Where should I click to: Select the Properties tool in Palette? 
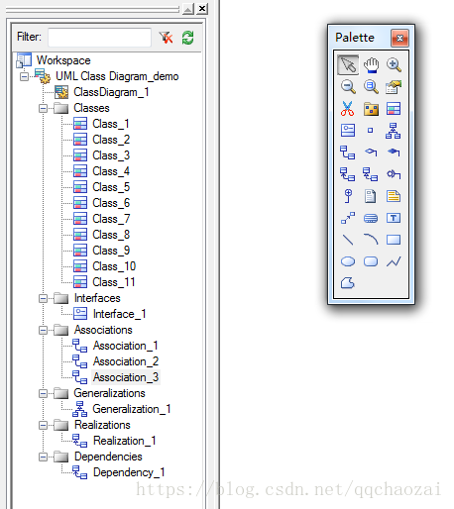click(x=394, y=86)
